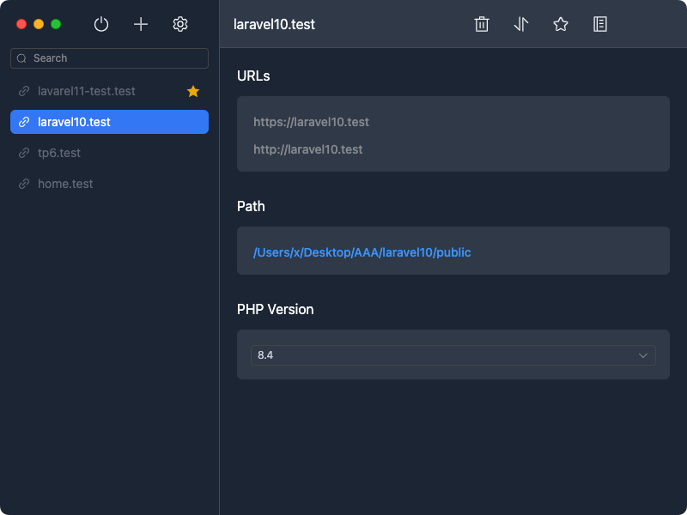Select home.test site in sidebar
The width and height of the screenshot is (687, 515).
click(65, 184)
